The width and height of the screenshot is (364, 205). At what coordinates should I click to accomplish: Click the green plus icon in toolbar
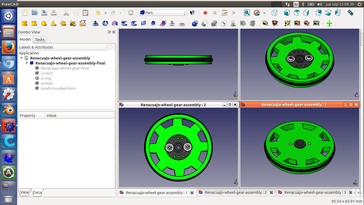pos(329,23)
